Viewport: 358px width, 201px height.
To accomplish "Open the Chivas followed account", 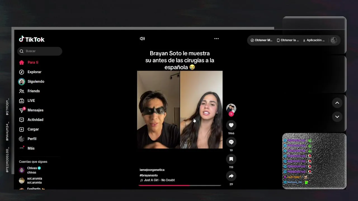I will pos(34,170).
